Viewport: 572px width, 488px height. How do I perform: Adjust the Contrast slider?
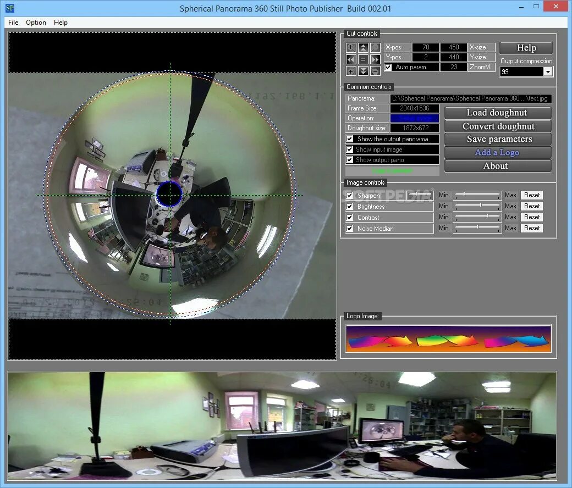tap(477, 217)
